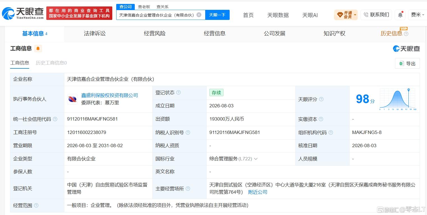This screenshot has height=215, width=427.
Task: Click the 98分 score distribution chart
Action: (398, 99)
